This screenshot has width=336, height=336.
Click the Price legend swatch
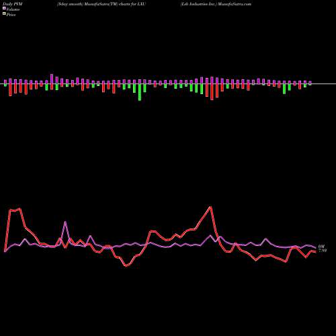(4, 13)
